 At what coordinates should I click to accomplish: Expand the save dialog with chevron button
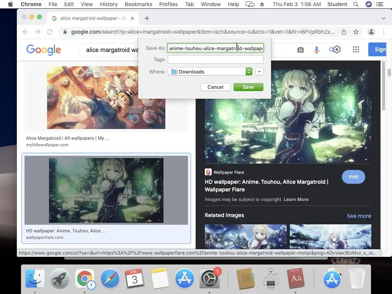pos(259,72)
